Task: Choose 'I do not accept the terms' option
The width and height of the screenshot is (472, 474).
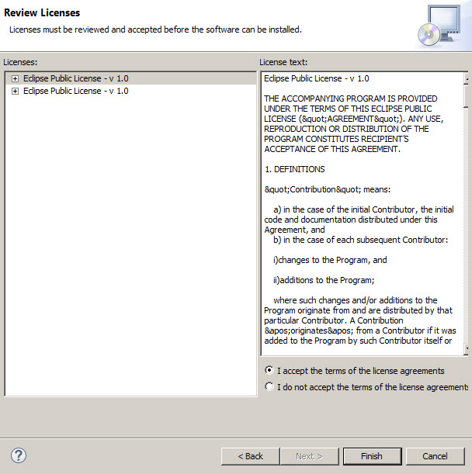Action: (269, 386)
